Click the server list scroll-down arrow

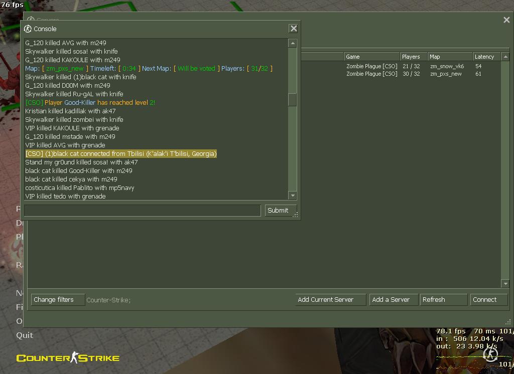pyautogui.click(x=505, y=284)
